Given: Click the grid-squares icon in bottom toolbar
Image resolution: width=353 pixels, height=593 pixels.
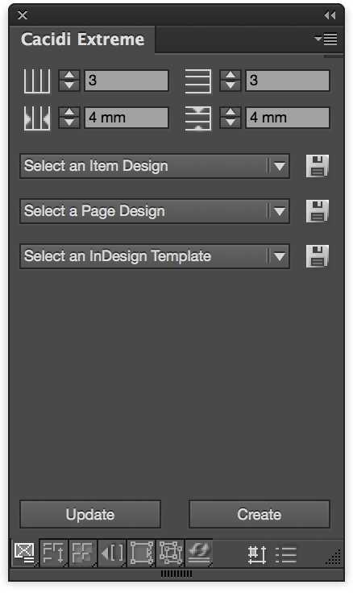Looking at the screenshot, I should [82, 553].
